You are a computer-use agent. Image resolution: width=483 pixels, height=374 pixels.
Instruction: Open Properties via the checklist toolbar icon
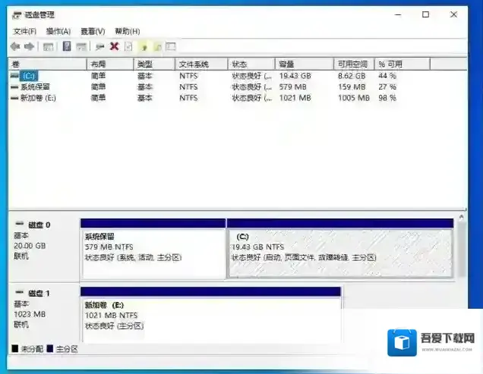[128, 47]
